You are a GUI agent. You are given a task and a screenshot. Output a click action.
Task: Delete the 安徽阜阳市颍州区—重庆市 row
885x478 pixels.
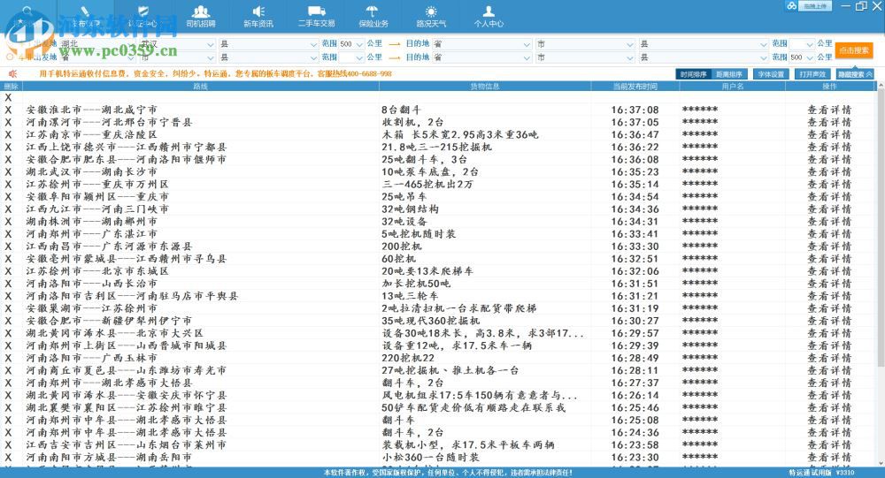click(8, 197)
